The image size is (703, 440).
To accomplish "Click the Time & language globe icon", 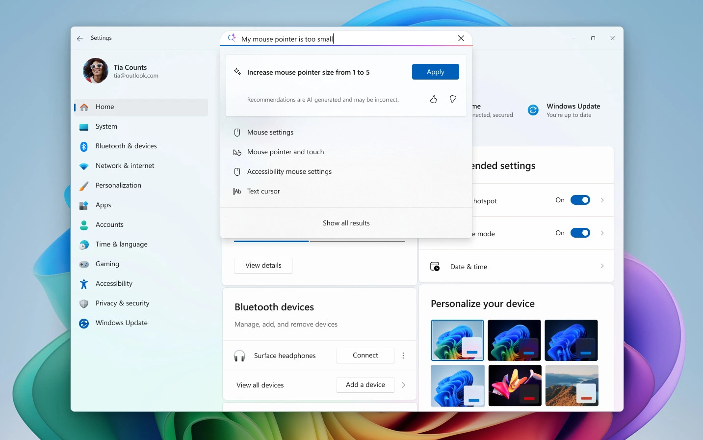I will (x=84, y=245).
